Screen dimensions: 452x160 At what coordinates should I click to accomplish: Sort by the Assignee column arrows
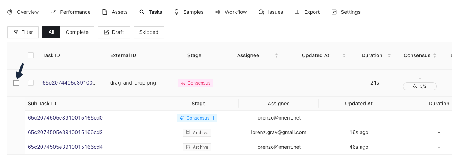276,56
